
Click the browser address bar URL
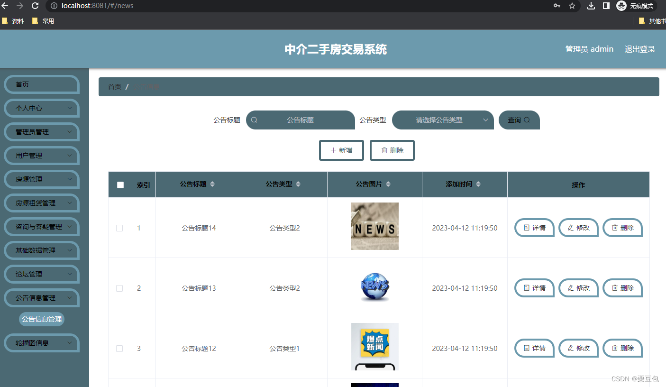tap(98, 6)
